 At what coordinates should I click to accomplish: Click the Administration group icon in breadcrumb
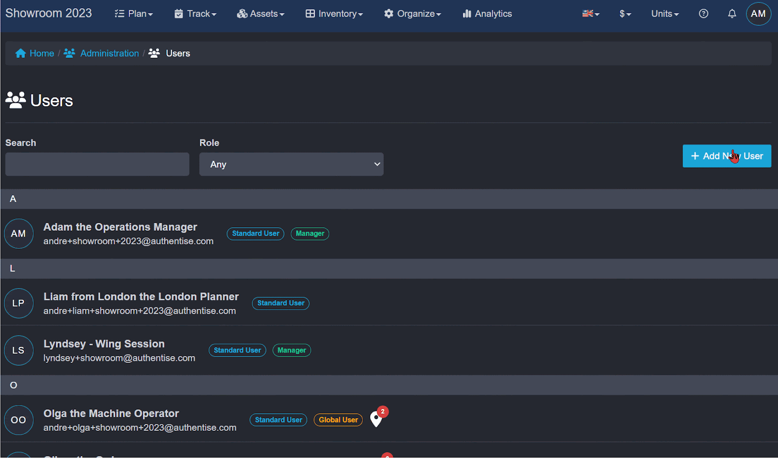pyautogui.click(x=70, y=53)
